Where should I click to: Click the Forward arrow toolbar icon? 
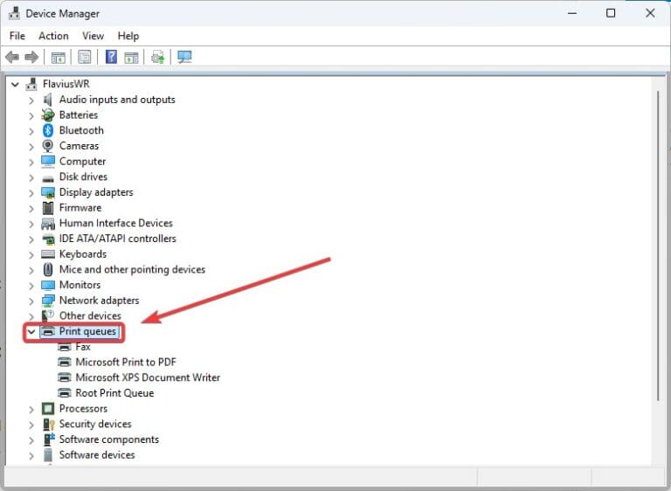pyautogui.click(x=31, y=57)
